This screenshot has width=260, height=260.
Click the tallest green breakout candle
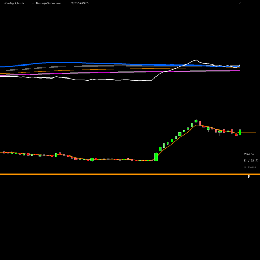click(156, 157)
